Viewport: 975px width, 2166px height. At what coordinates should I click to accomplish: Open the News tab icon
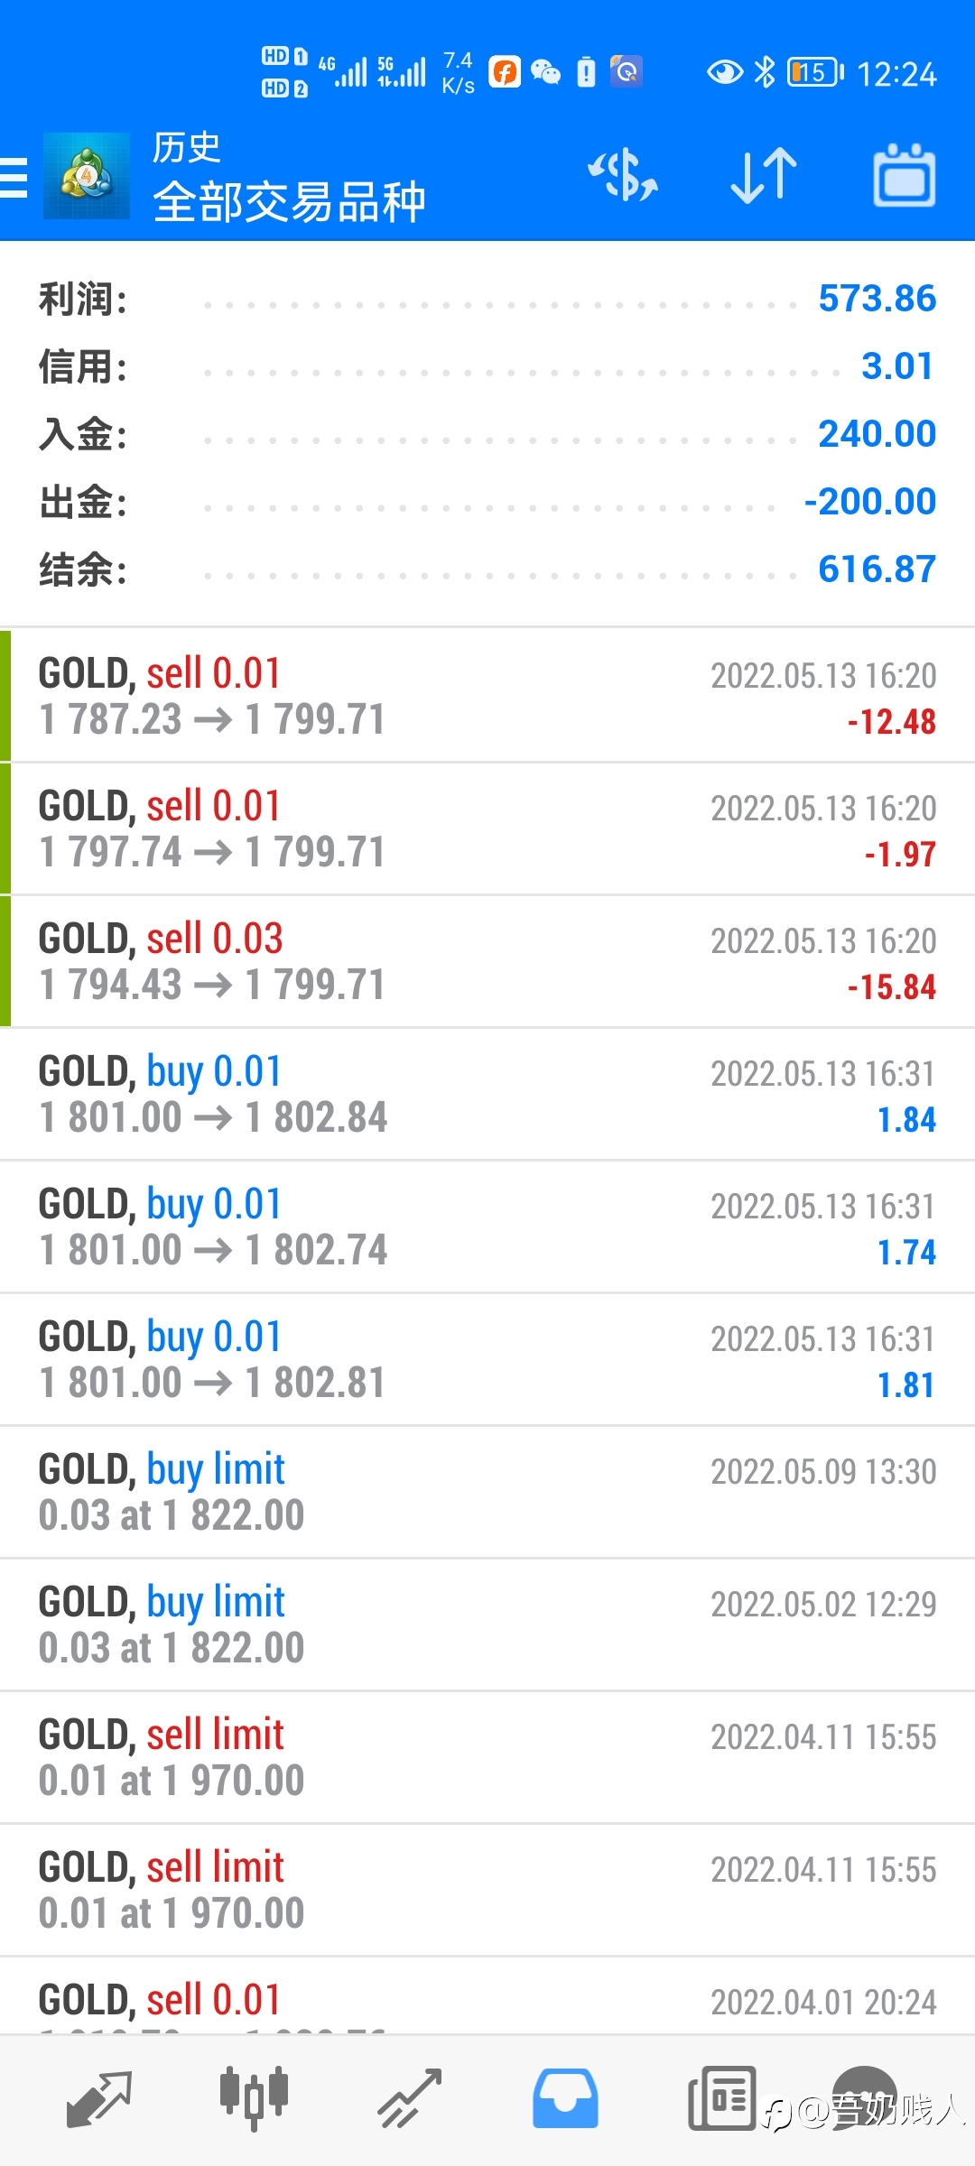click(x=721, y=2097)
